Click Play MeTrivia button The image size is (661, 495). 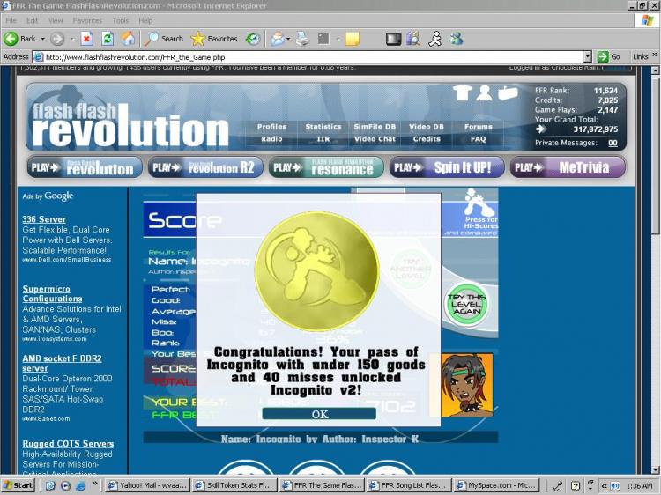click(x=568, y=167)
